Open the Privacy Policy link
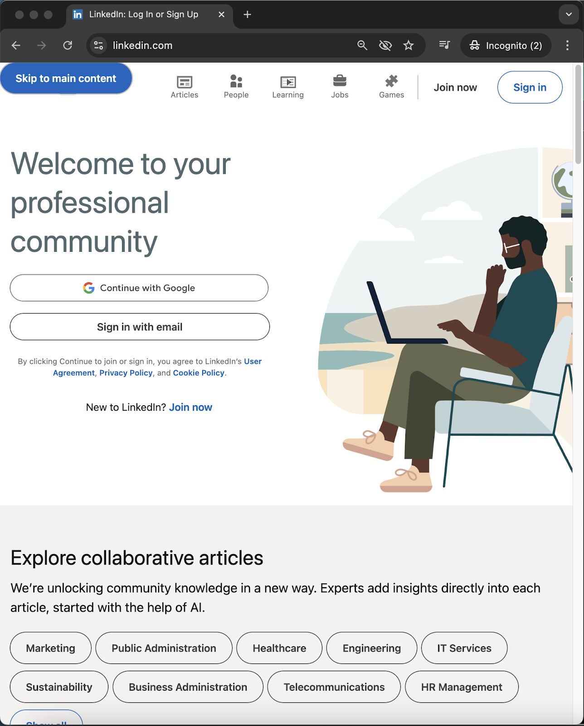584x726 pixels. pos(126,373)
